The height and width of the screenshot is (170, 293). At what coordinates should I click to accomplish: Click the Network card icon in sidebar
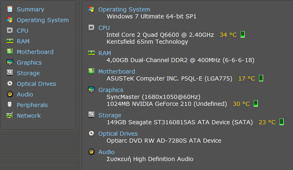10,115
